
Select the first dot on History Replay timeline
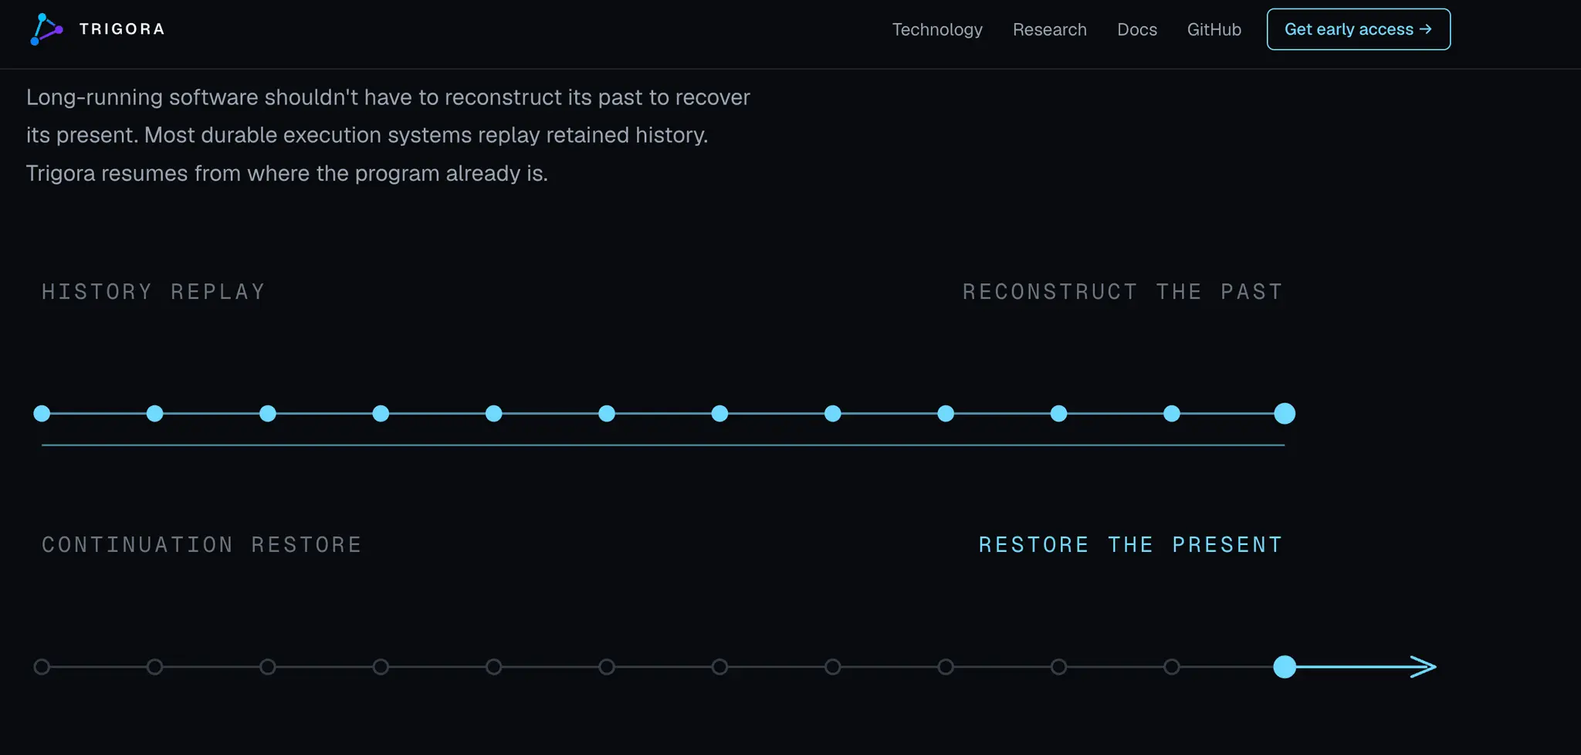pyautogui.click(x=42, y=414)
